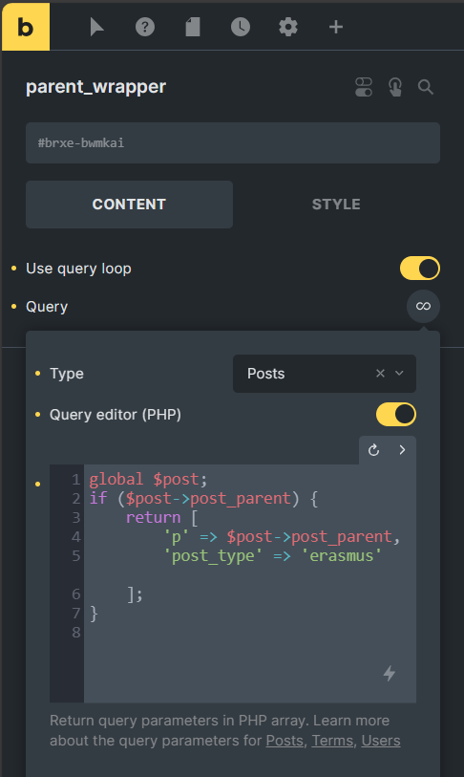Click the Query infinity loop button

pyautogui.click(x=423, y=306)
